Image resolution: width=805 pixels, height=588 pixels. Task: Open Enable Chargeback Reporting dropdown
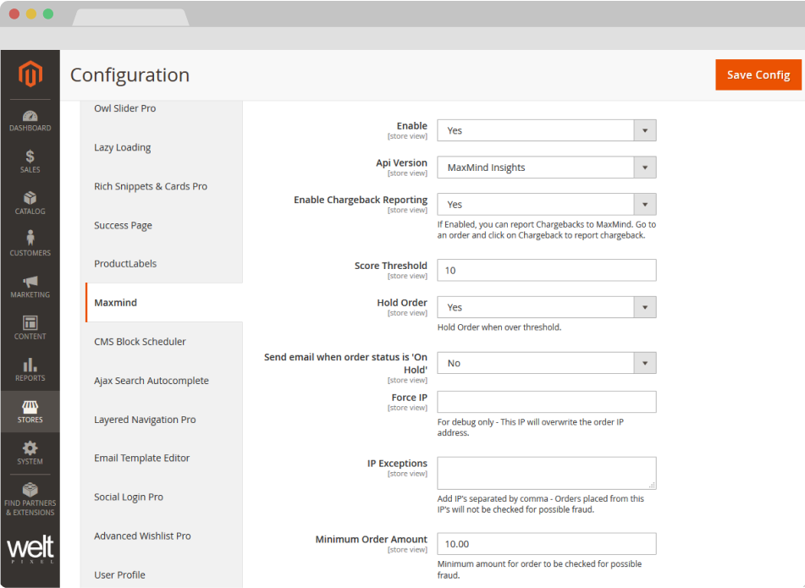click(x=546, y=204)
